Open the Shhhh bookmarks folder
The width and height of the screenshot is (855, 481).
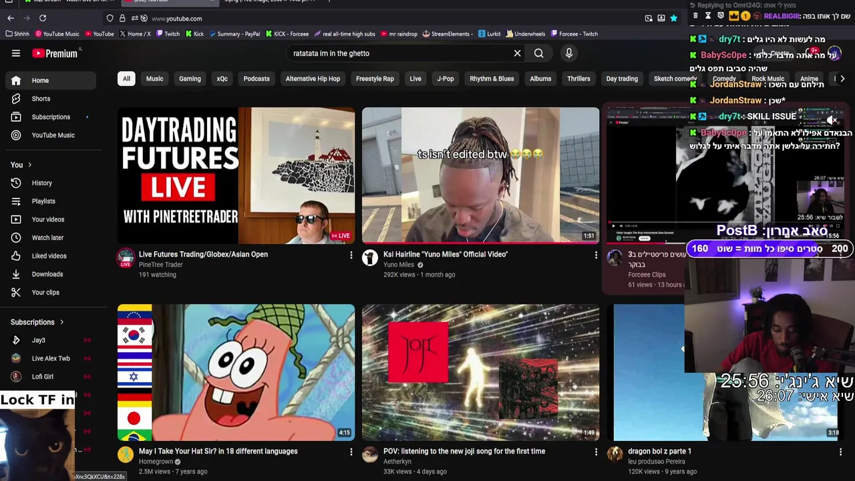tap(18, 34)
